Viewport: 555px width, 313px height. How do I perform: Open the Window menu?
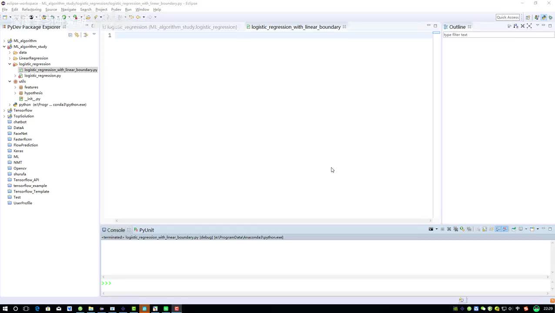click(142, 10)
